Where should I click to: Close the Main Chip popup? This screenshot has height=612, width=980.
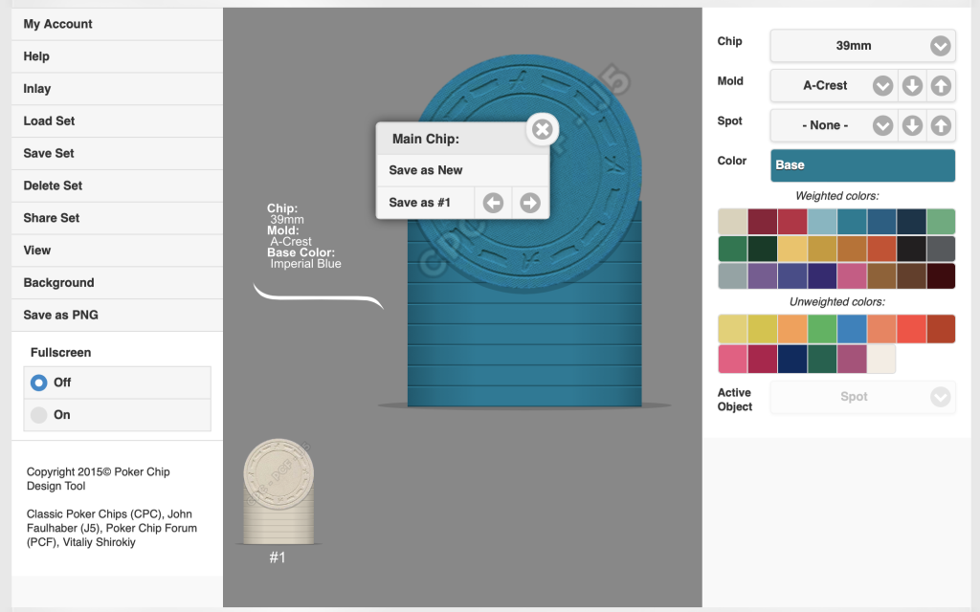point(543,130)
